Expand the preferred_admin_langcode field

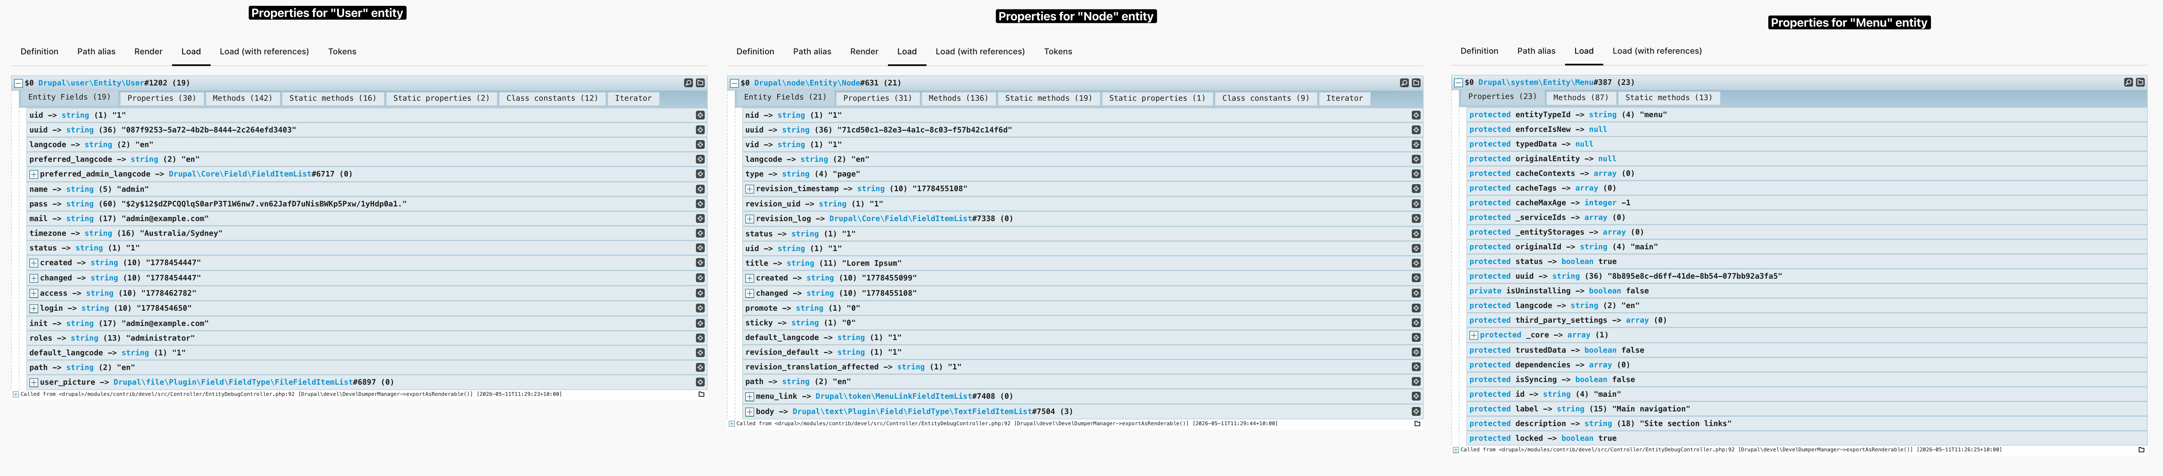(x=34, y=174)
